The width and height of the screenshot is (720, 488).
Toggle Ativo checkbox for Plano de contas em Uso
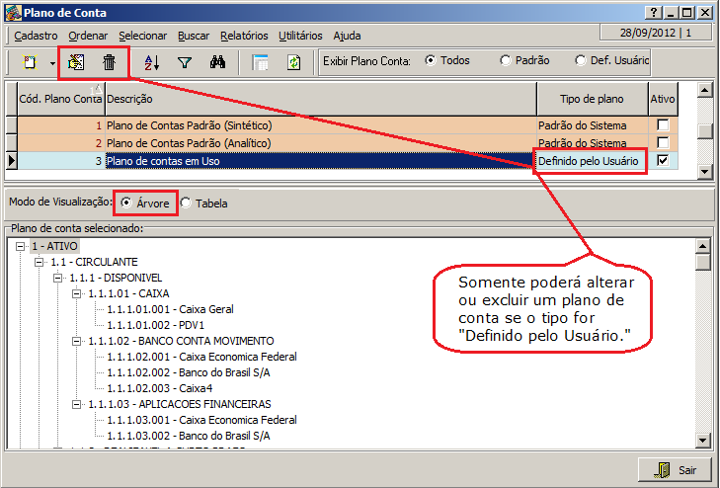click(x=663, y=160)
